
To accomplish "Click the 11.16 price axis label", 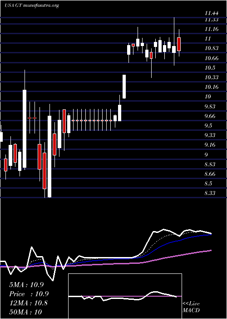I will click(x=211, y=29).
